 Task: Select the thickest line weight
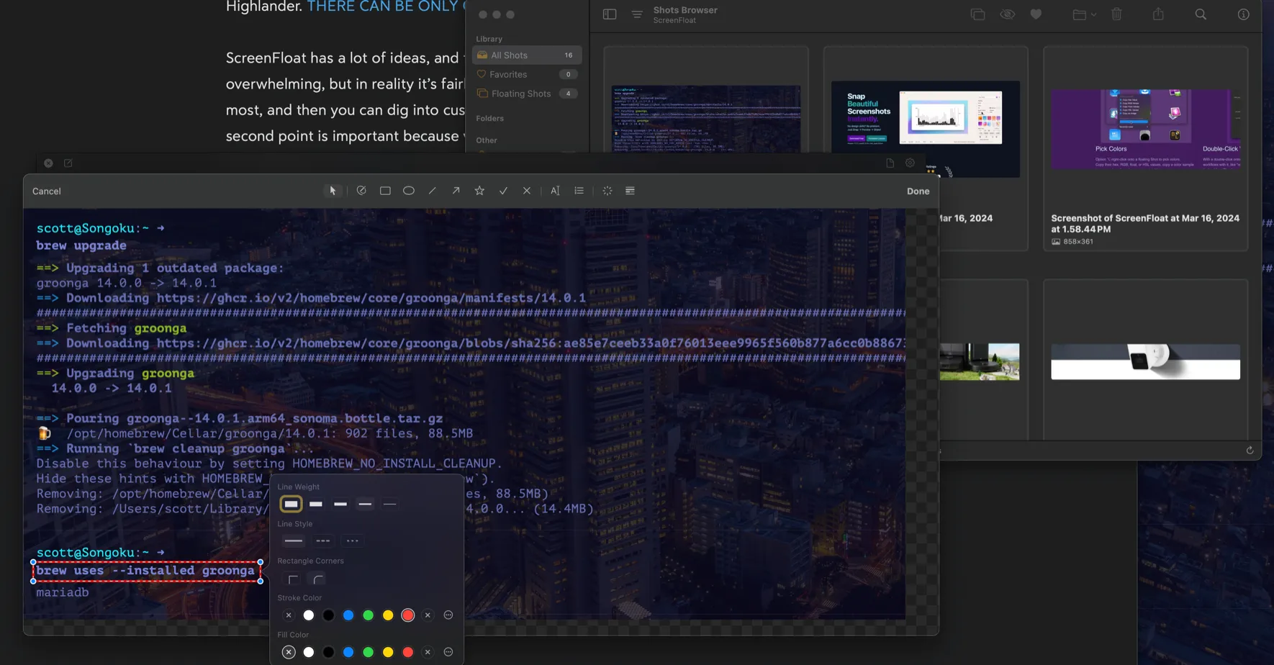(292, 503)
